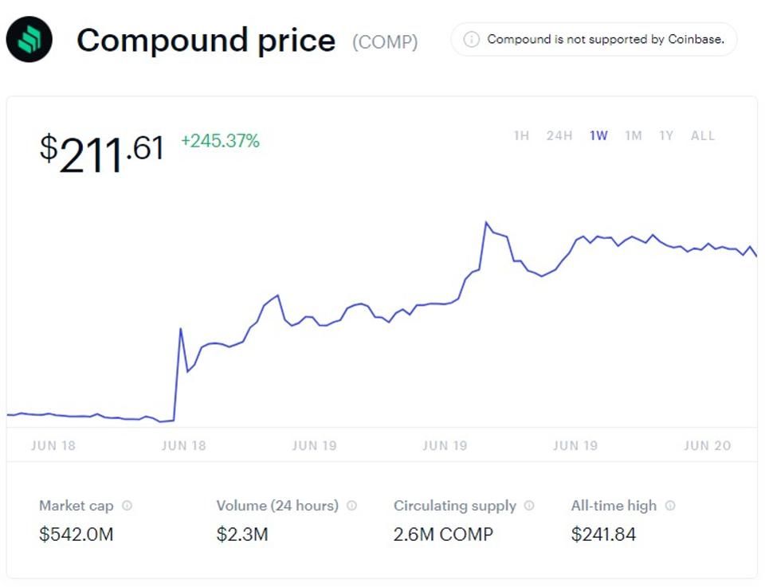Click info icon in Coinbase support notice
Viewport: 765px width, 587px height.
[471, 39]
